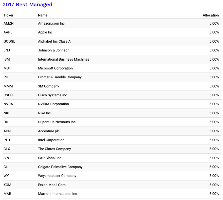Select the Allocation column header
Image resolution: width=223 pixels, height=200 pixels.
(x=211, y=15)
